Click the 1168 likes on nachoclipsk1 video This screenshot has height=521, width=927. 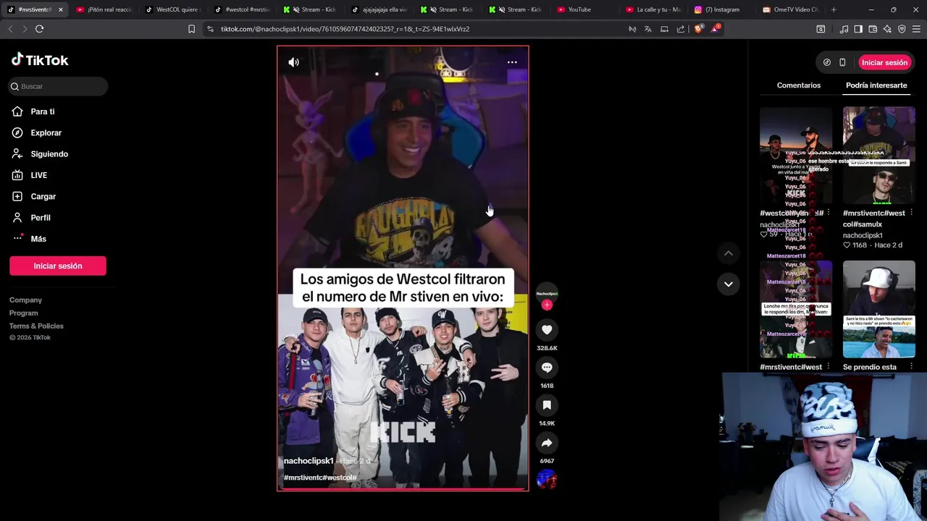tap(855, 245)
